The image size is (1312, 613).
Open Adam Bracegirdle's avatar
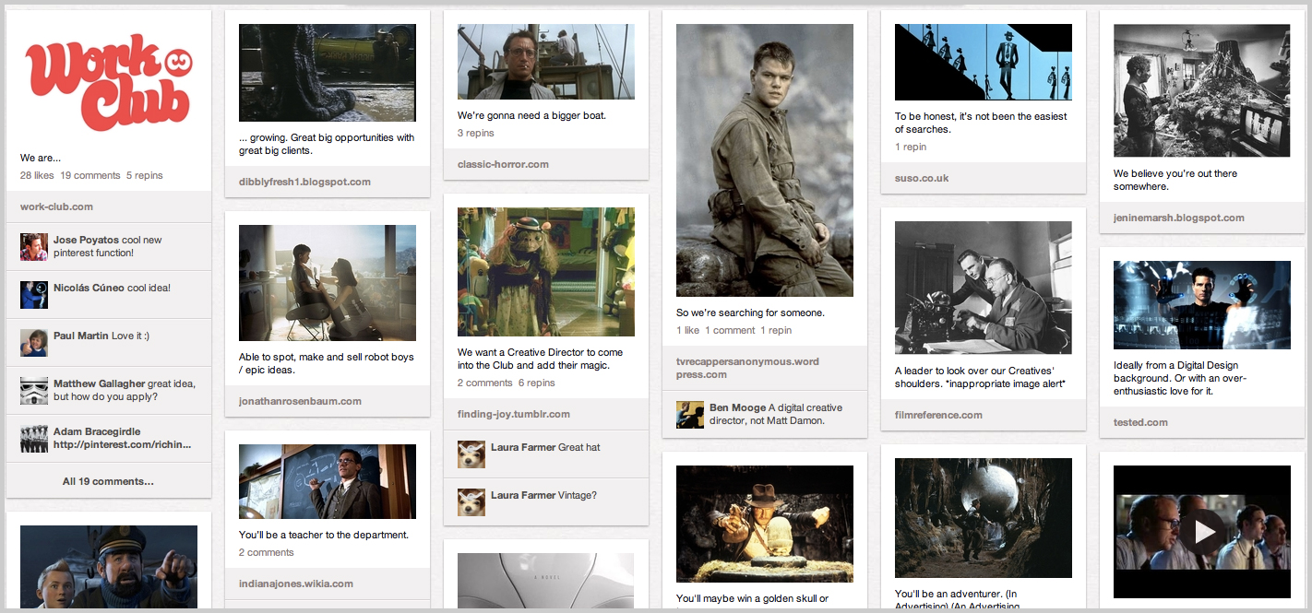coord(33,438)
